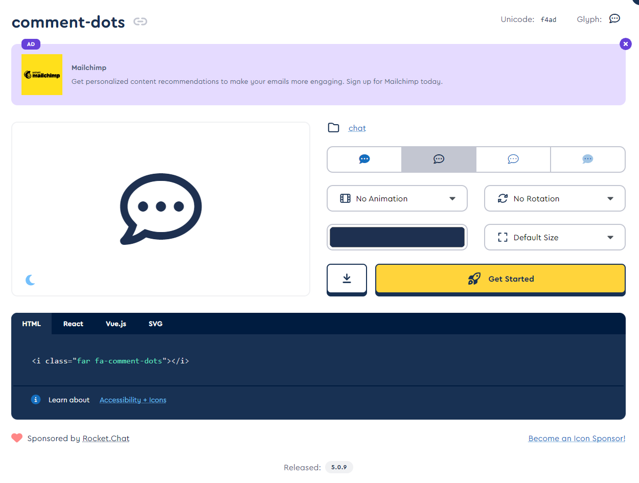Click the comment-dots glyph beside Glyph label
The width and height of the screenshot is (639, 483).
pos(614,19)
